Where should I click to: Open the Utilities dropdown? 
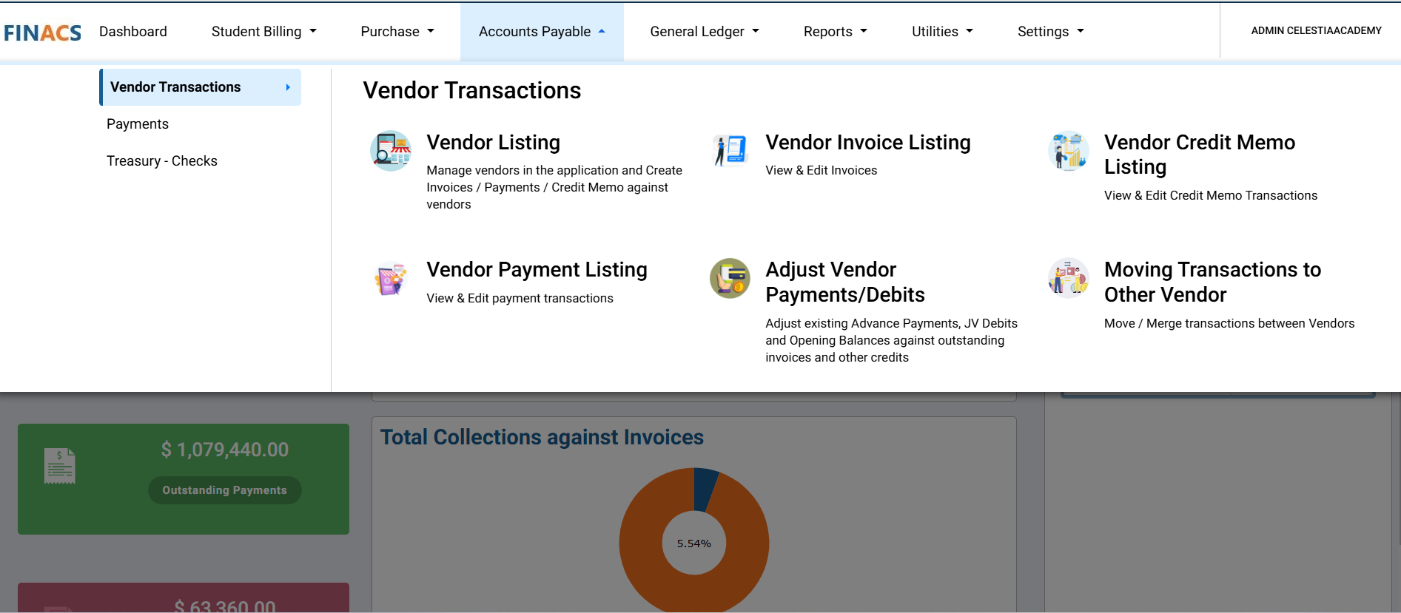(942, 32)
